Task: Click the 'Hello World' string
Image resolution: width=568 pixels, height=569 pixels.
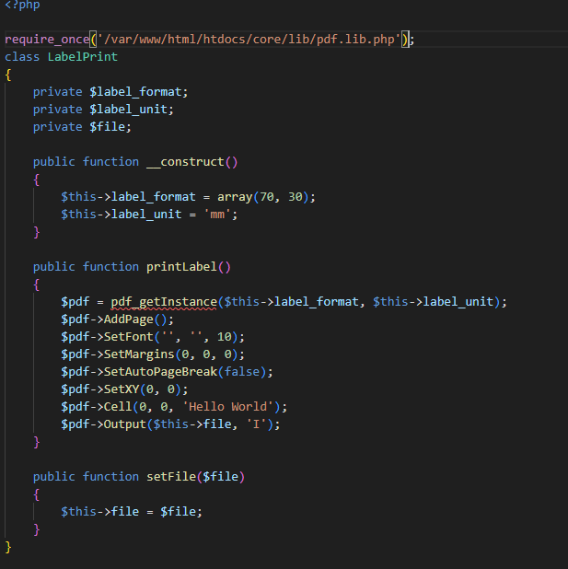Action: [228, 406]
